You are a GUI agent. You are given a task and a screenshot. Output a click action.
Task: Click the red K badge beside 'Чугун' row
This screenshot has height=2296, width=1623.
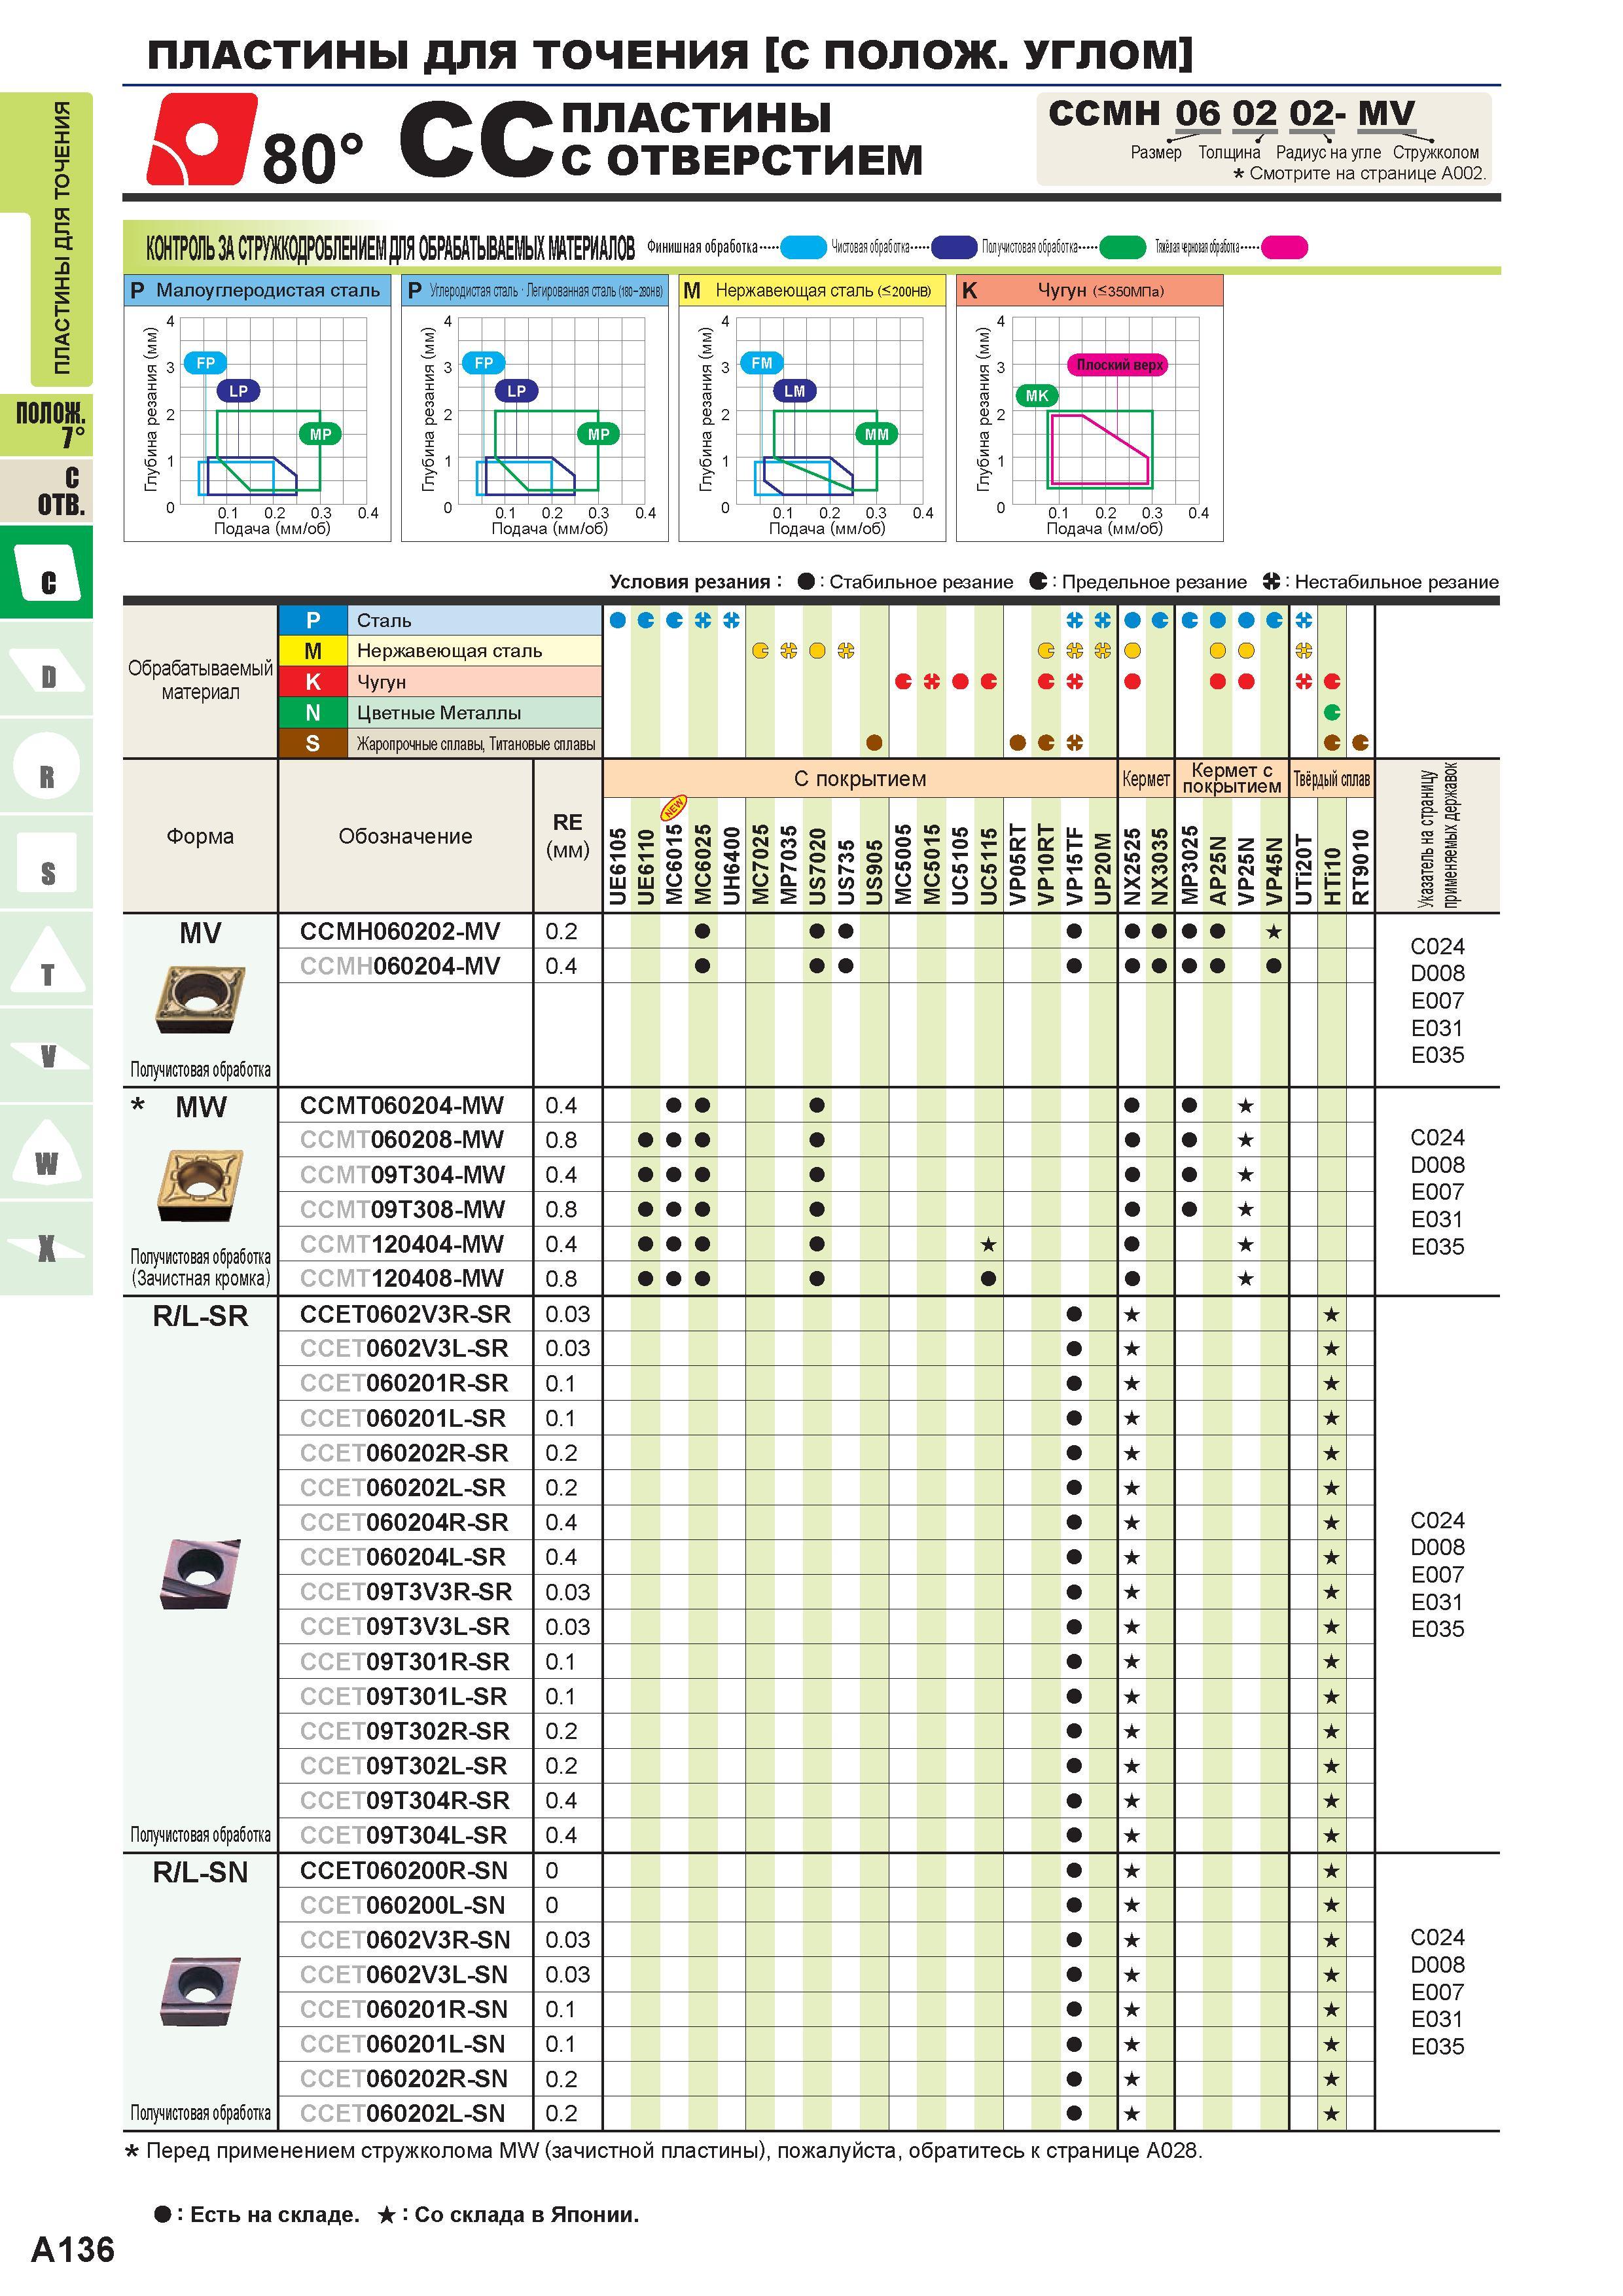coord(313,682)
